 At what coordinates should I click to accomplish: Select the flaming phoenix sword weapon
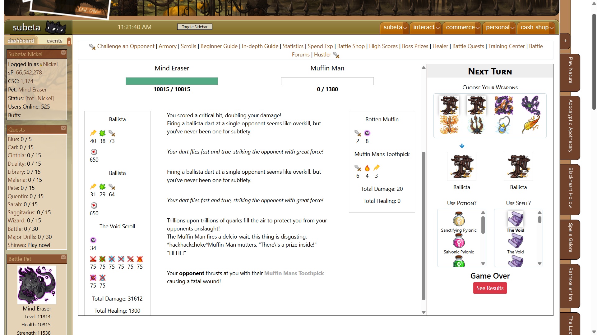pos(449,125)
